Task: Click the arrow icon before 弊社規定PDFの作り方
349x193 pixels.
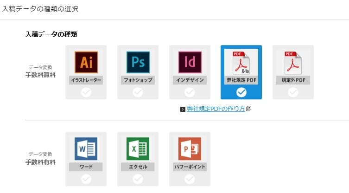Action: pos(183,109)
